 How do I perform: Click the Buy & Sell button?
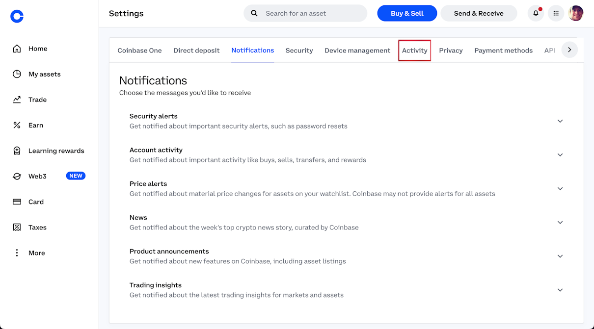tap(407, 13)
